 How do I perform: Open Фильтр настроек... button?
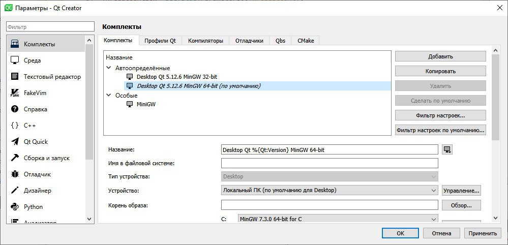[x=440, y=115]
